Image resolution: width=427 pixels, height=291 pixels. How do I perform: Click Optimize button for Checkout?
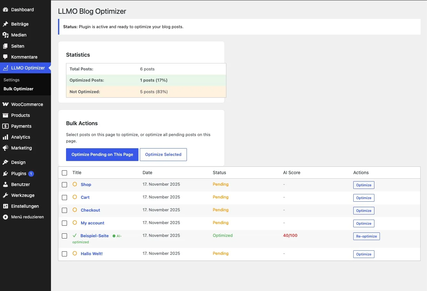[x=364, y=211]
